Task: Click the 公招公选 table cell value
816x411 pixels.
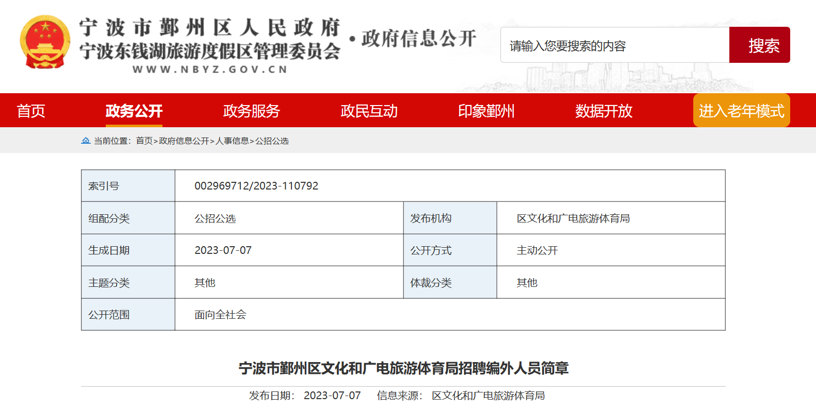Action: coord(215,218)
